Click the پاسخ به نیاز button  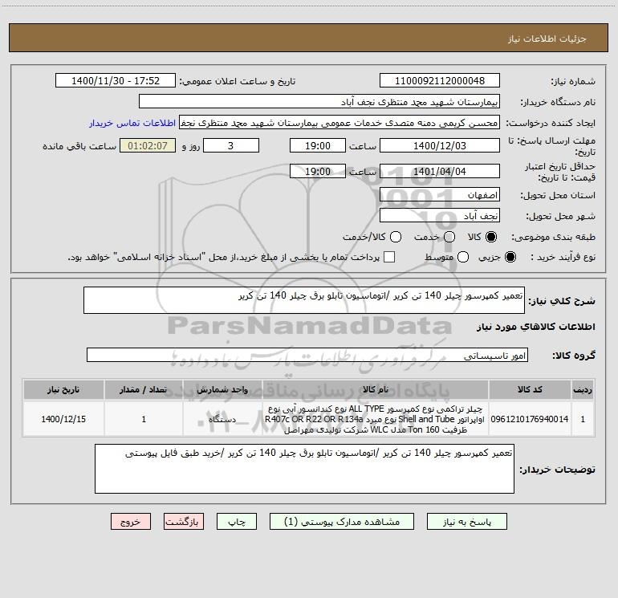[x=467, y=522]
